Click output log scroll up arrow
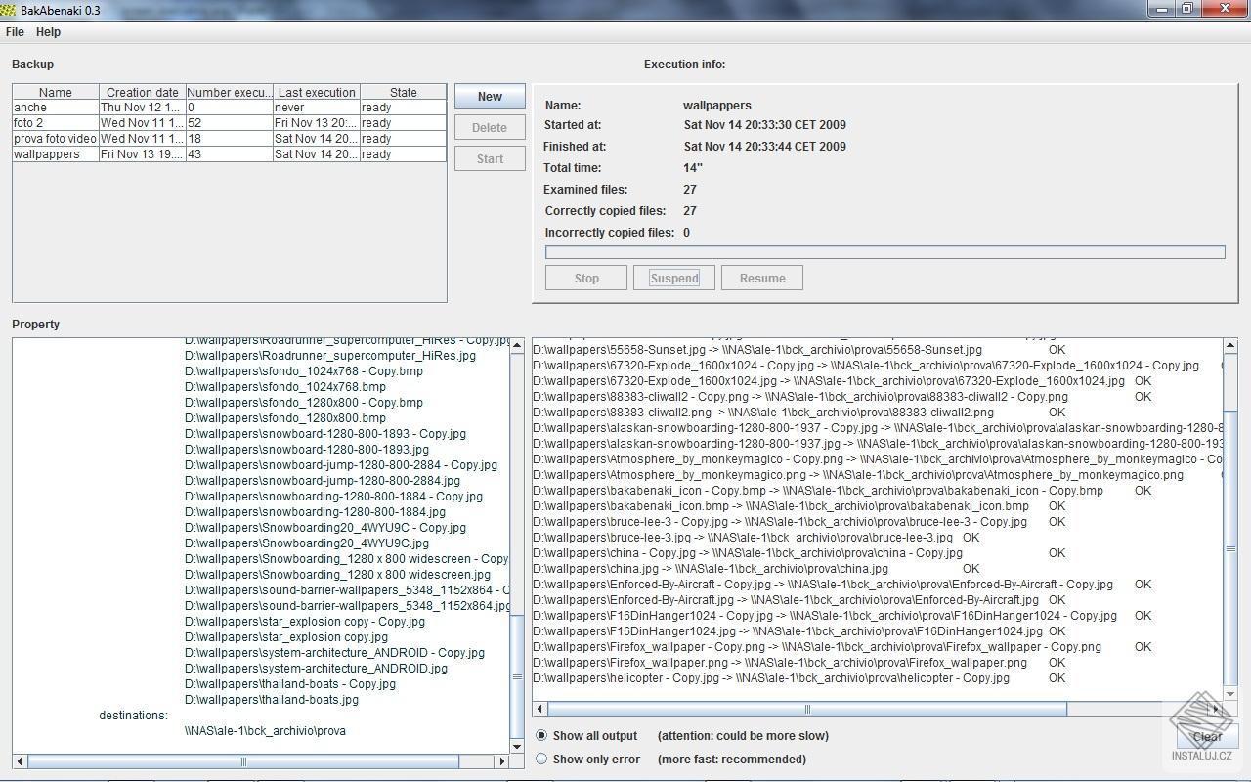The width and height of the screenshot is (1251, 782). point(1230,345)
